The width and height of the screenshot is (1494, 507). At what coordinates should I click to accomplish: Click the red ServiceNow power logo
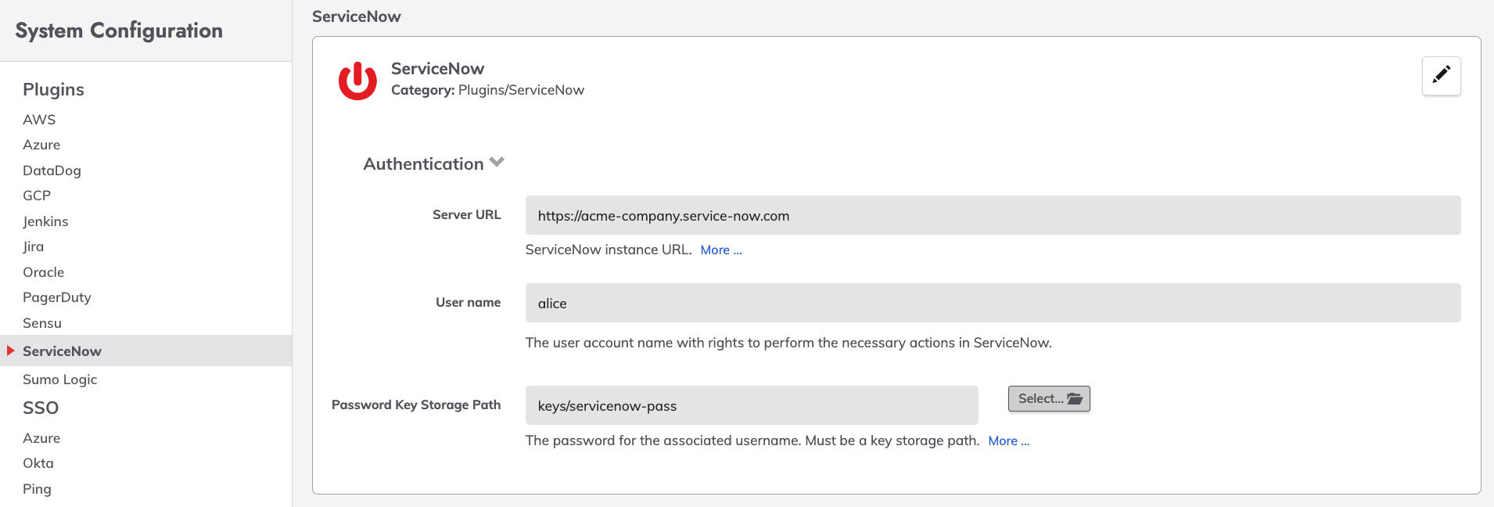point(357,80)
